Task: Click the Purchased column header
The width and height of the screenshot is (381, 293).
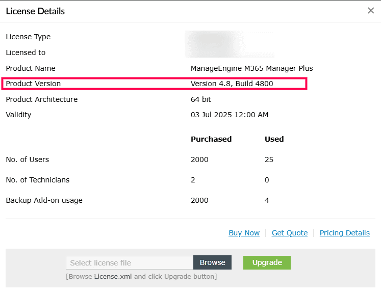Action: click(x=211, y=139)
